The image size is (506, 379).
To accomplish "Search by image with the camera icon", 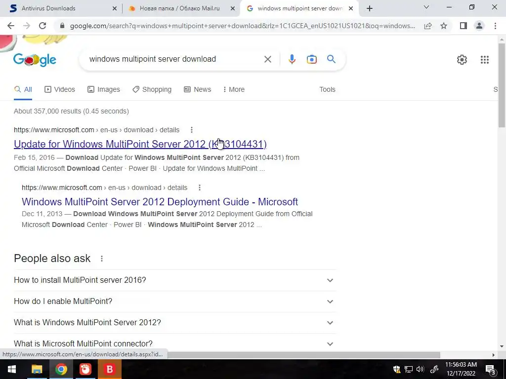I will coord(312,59).
